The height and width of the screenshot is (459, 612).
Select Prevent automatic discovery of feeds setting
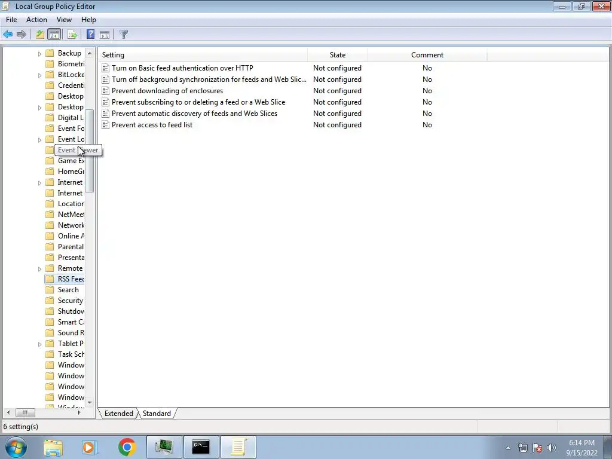[x=194, y=113]
